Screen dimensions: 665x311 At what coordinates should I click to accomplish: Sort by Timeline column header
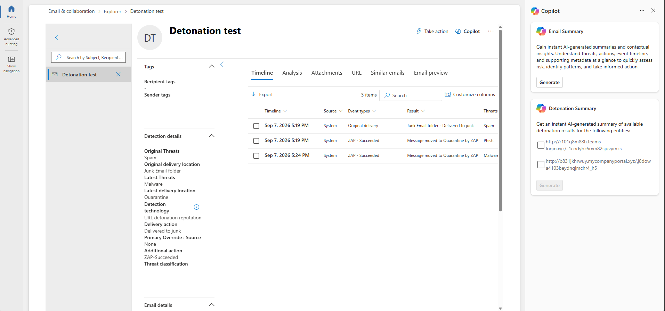[276, 111]
